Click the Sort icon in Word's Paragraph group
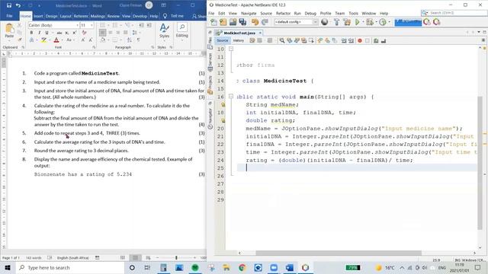This screenshot has height=274, width=488. click(x=130, y=40)
